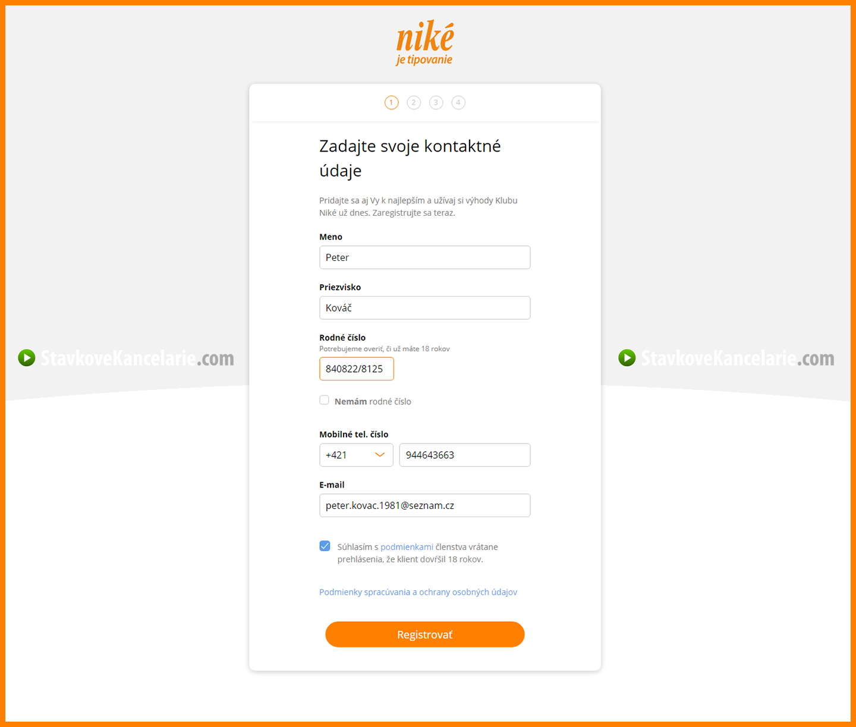The height and width of the screenshot is (727, 856).
Task: Open personal data processing conditions link
Action: [418, 592]
